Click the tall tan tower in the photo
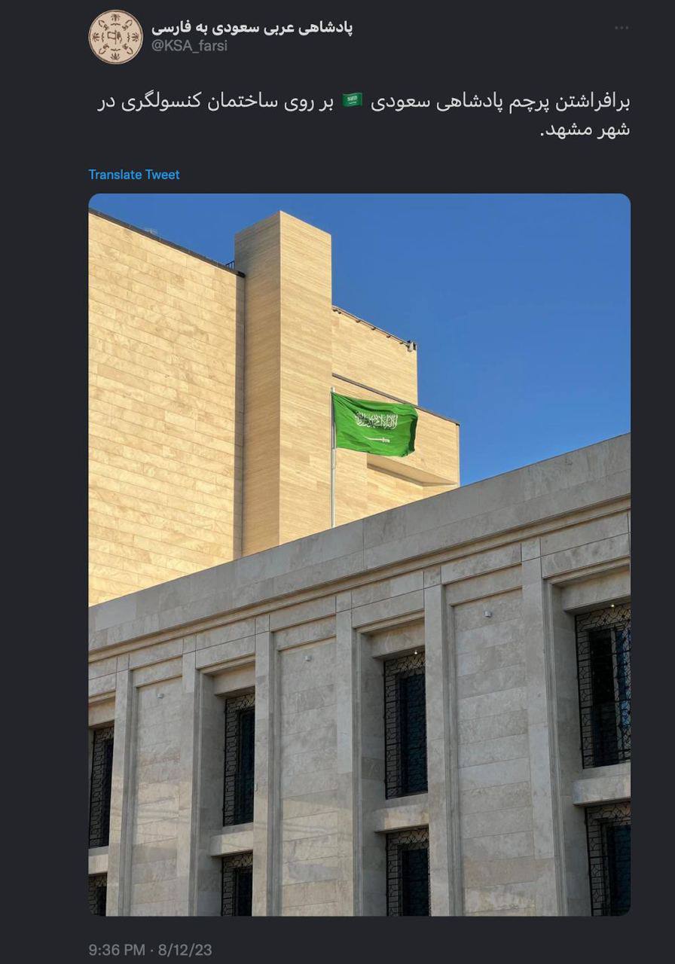Image resolution: width=675 pixels, height=964 pixels. point(283,380)
